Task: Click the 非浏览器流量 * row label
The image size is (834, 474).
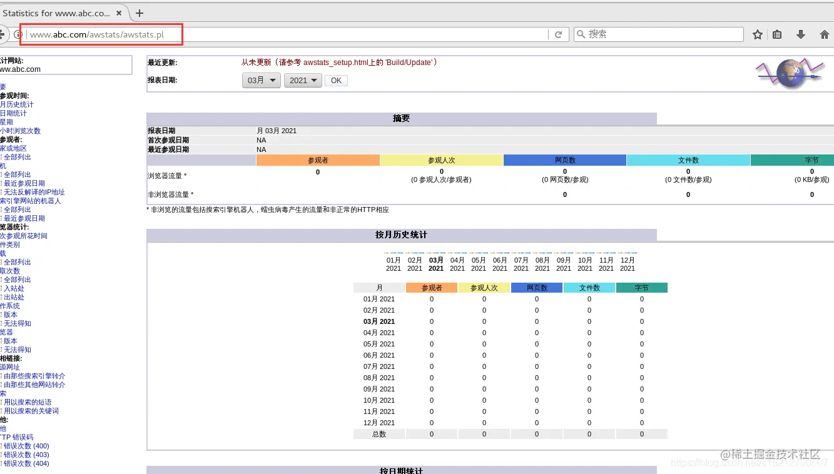Action: [170, 194]
